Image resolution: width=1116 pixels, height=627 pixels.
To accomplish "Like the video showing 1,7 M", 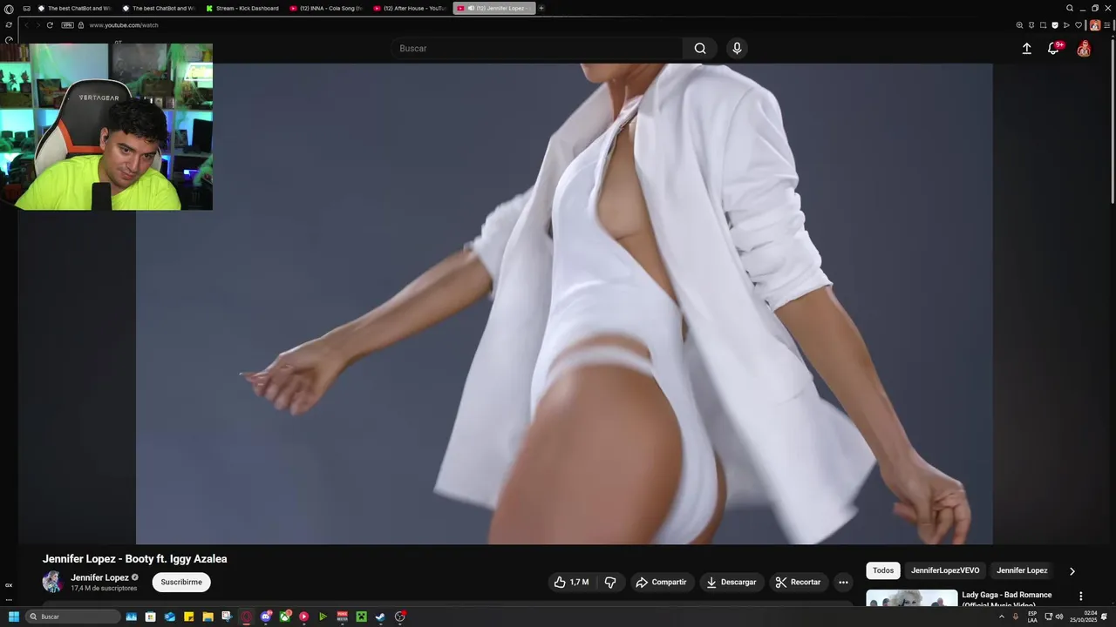I will (571, 582).
